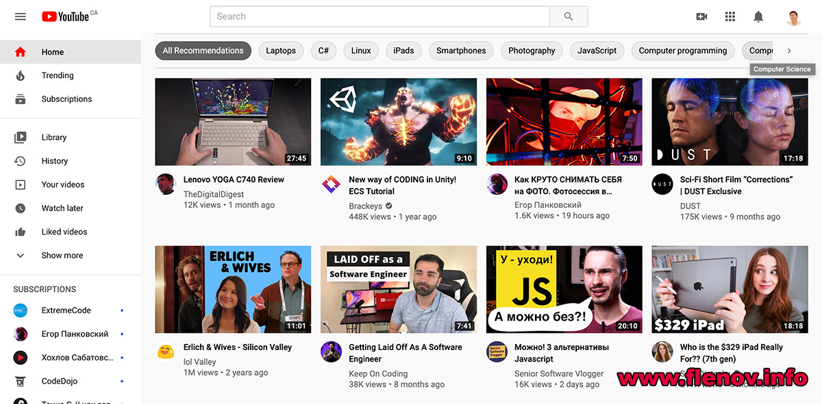
Task: Click the Your videos icon
Action: pyautogui.click(x=21, y=185)
